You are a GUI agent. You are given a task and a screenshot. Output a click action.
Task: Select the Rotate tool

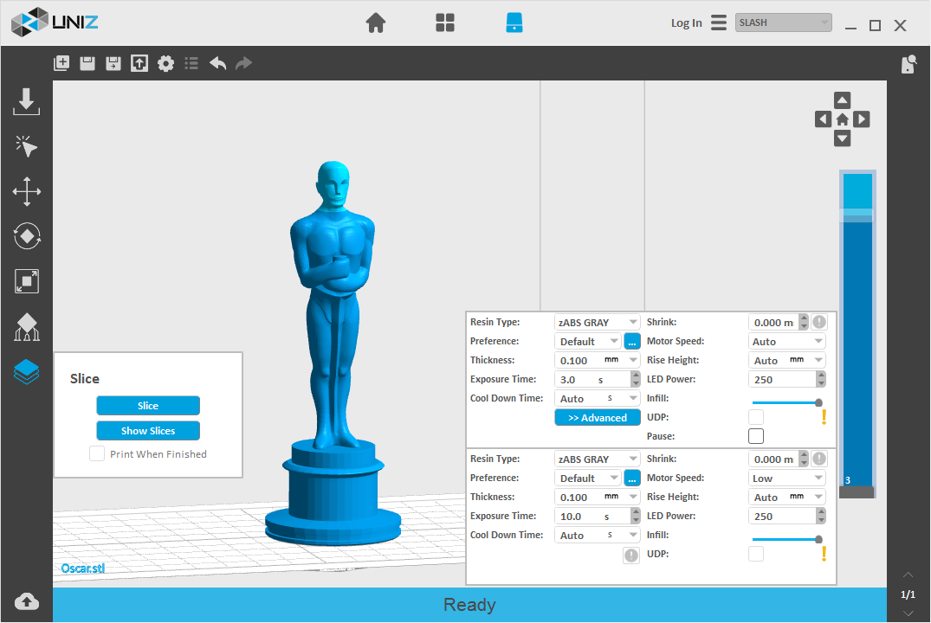26,236
